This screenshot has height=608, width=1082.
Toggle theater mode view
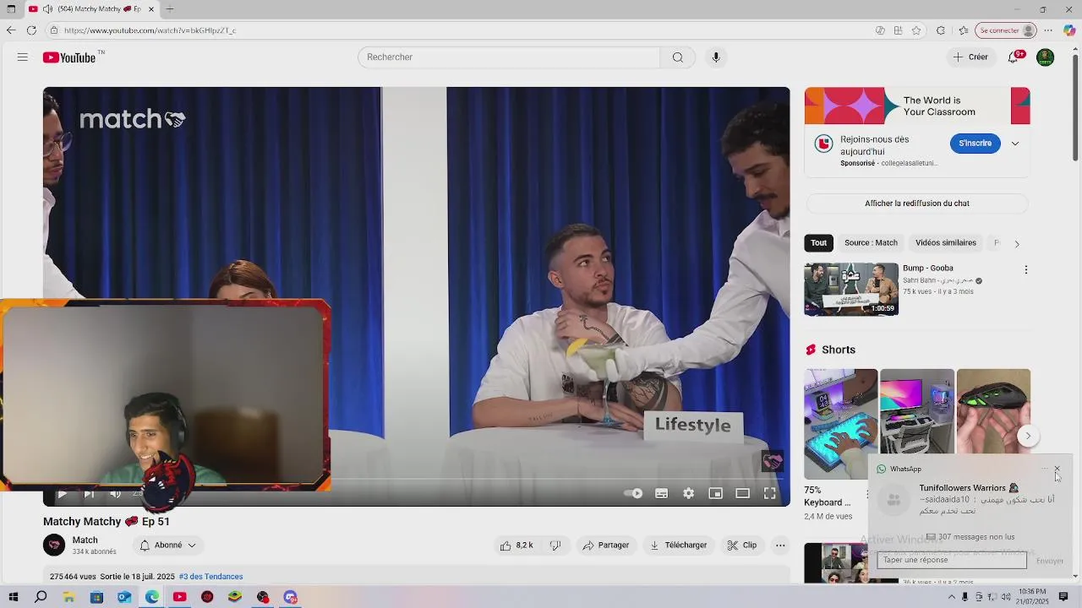[x=742, y=494]
